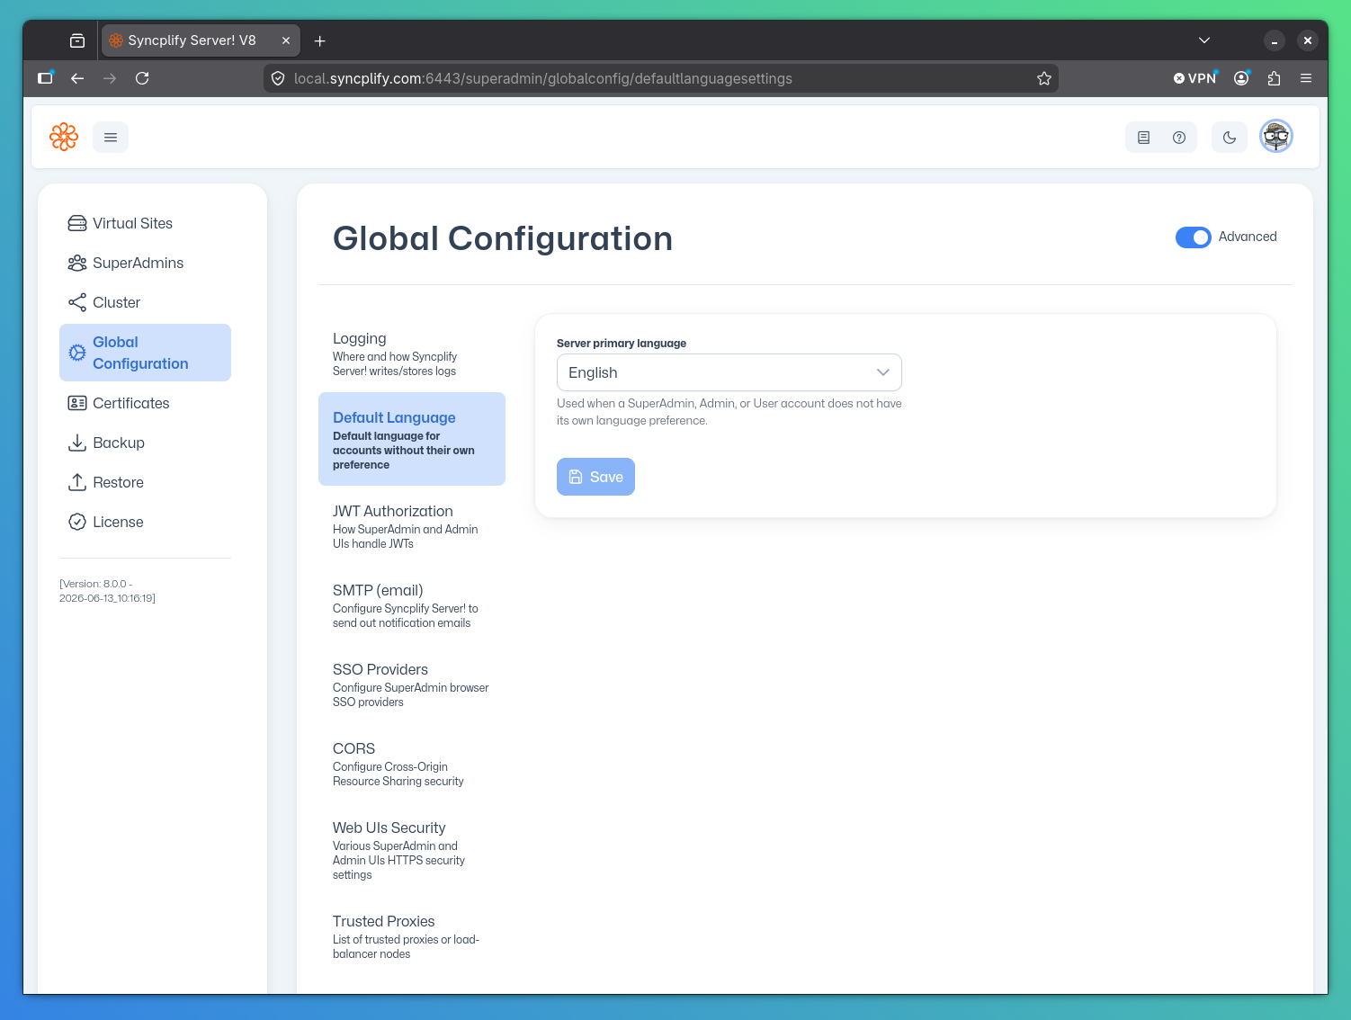Open the JWT Authorization section
This screenshot has width=1351, height=1020.
coord(412,526)
